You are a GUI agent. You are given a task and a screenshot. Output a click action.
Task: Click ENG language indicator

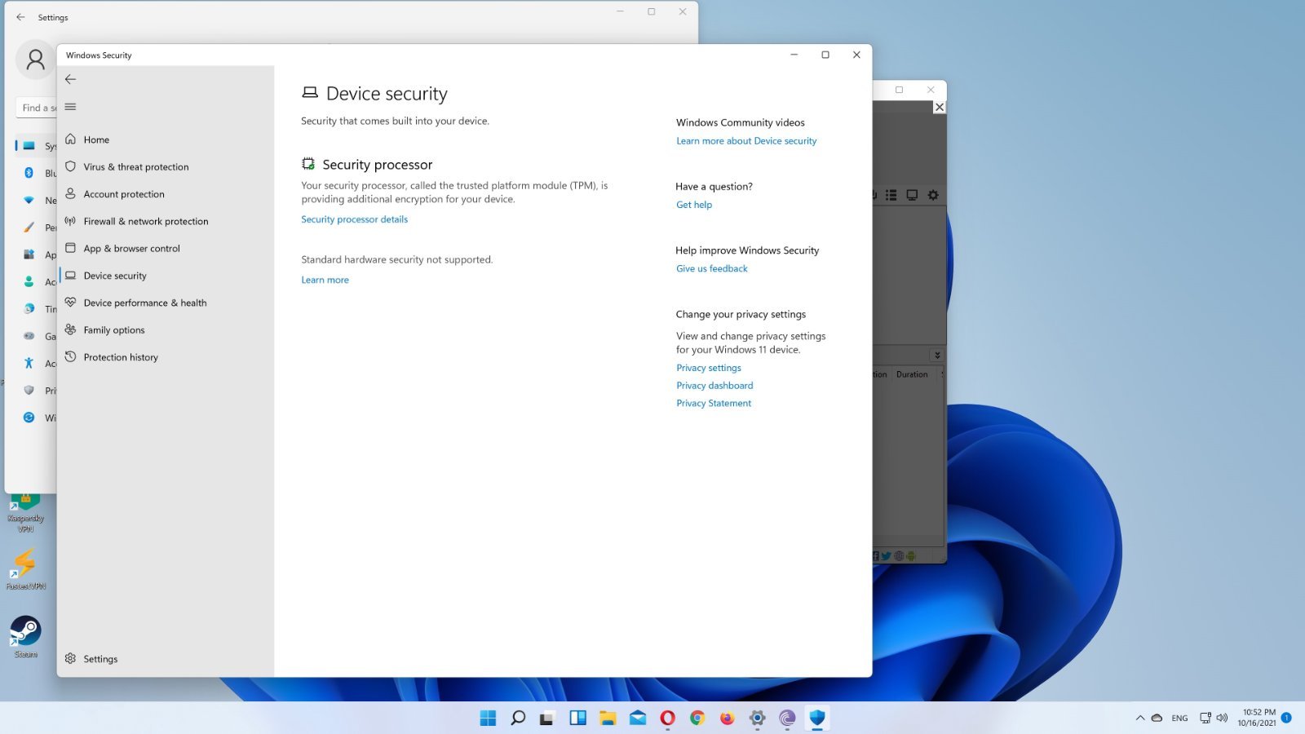1179,719
